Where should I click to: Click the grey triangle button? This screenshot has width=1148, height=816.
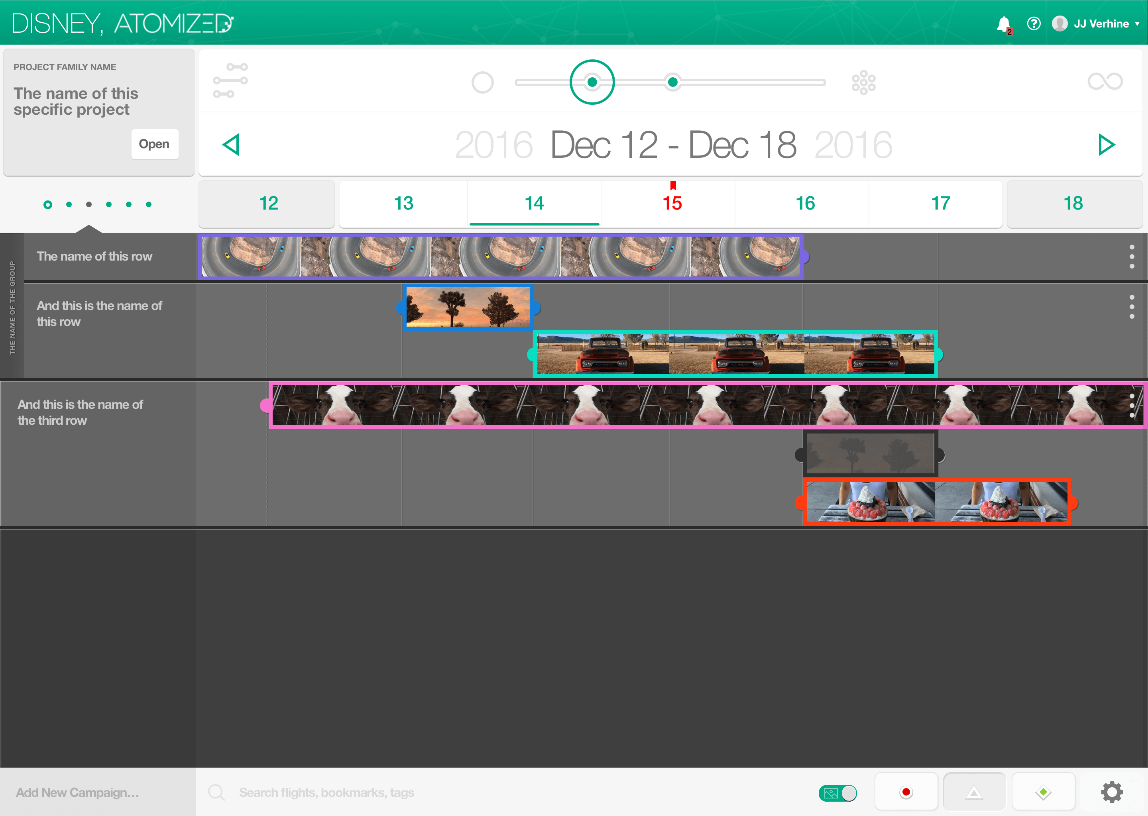click(x=974, y=792)
